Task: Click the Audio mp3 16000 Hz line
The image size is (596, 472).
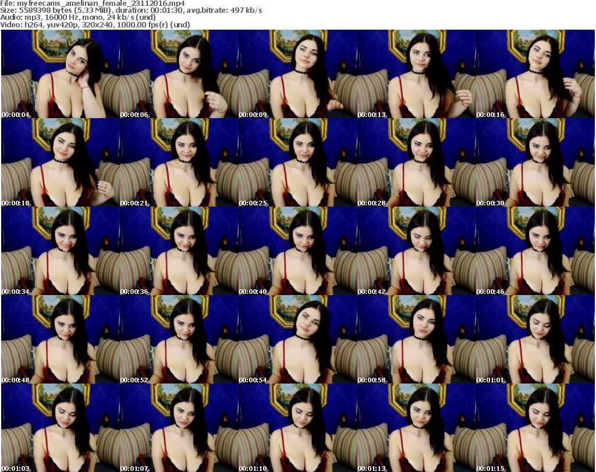Action: [x=78, y=17]
